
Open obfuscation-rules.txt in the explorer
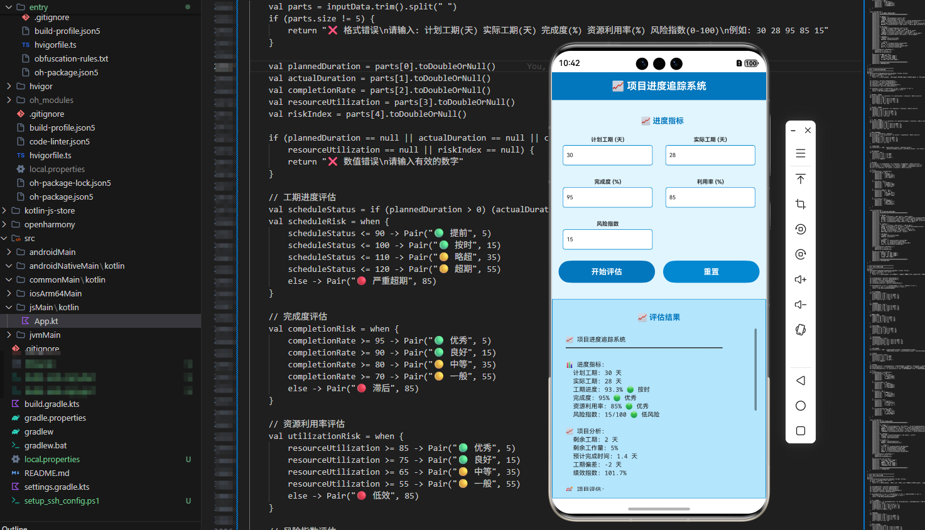pos(71,58)
